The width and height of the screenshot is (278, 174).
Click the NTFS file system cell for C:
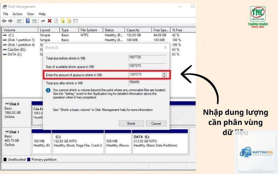[x=84, y=35]
